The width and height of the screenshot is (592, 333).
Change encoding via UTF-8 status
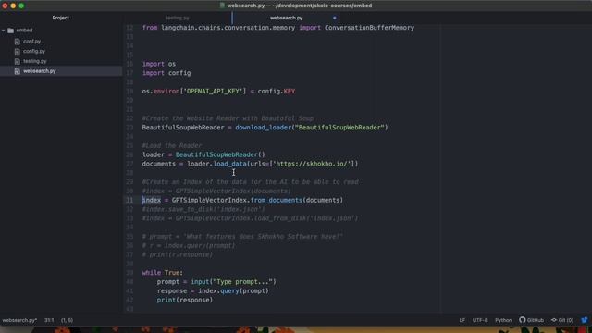[480, 320]
